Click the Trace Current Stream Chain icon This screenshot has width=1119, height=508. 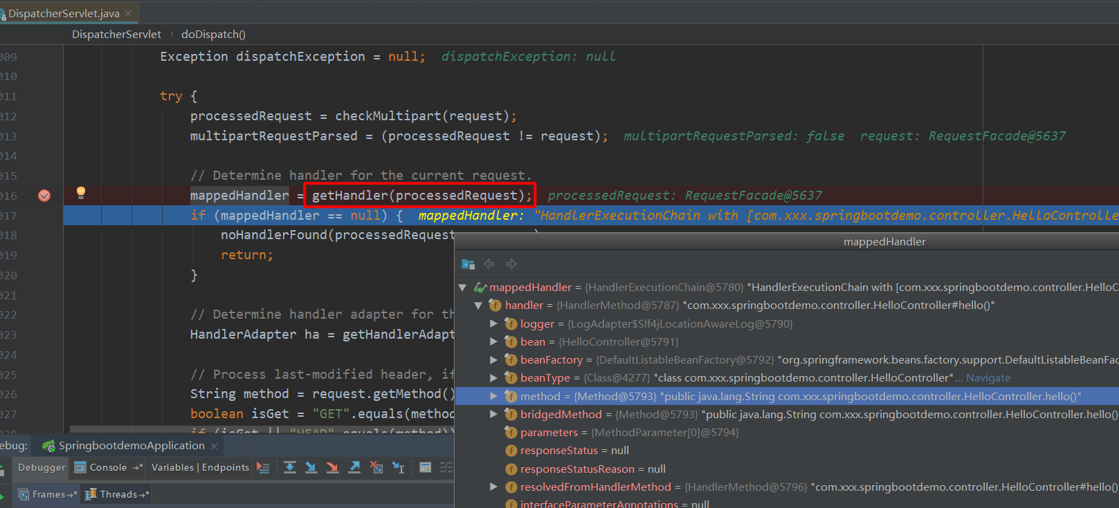pyautogui.click(x=446, y=468)
